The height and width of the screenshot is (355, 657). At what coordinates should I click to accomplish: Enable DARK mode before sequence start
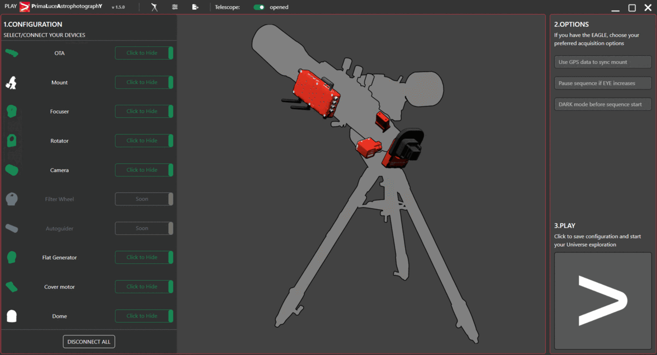pos(603,104)
